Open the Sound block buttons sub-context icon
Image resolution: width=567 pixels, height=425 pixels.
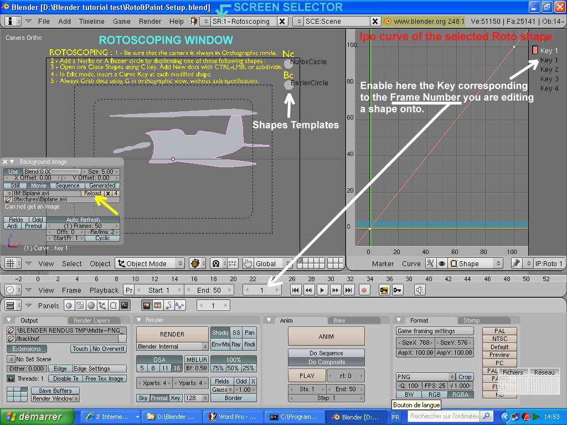coord(180,305)
